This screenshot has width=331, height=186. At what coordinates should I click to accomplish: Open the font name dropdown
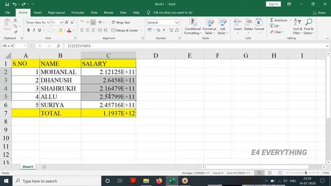coord(48,22)
